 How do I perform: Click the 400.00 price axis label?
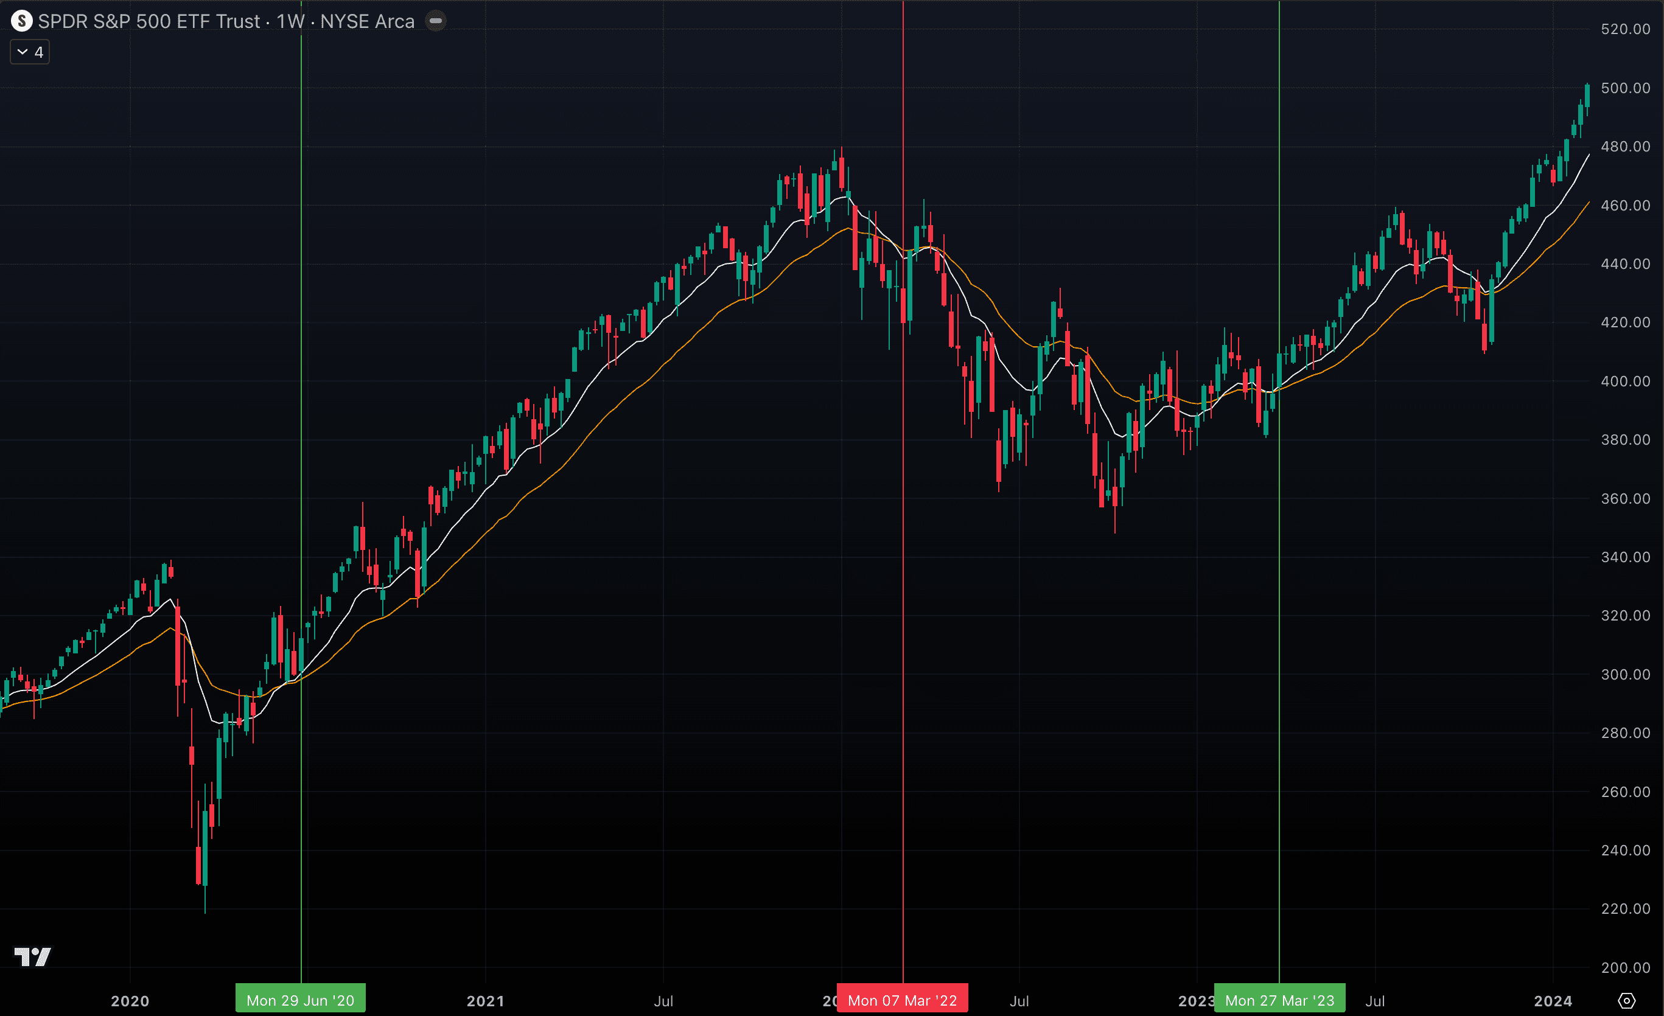tap(1625, 381)
